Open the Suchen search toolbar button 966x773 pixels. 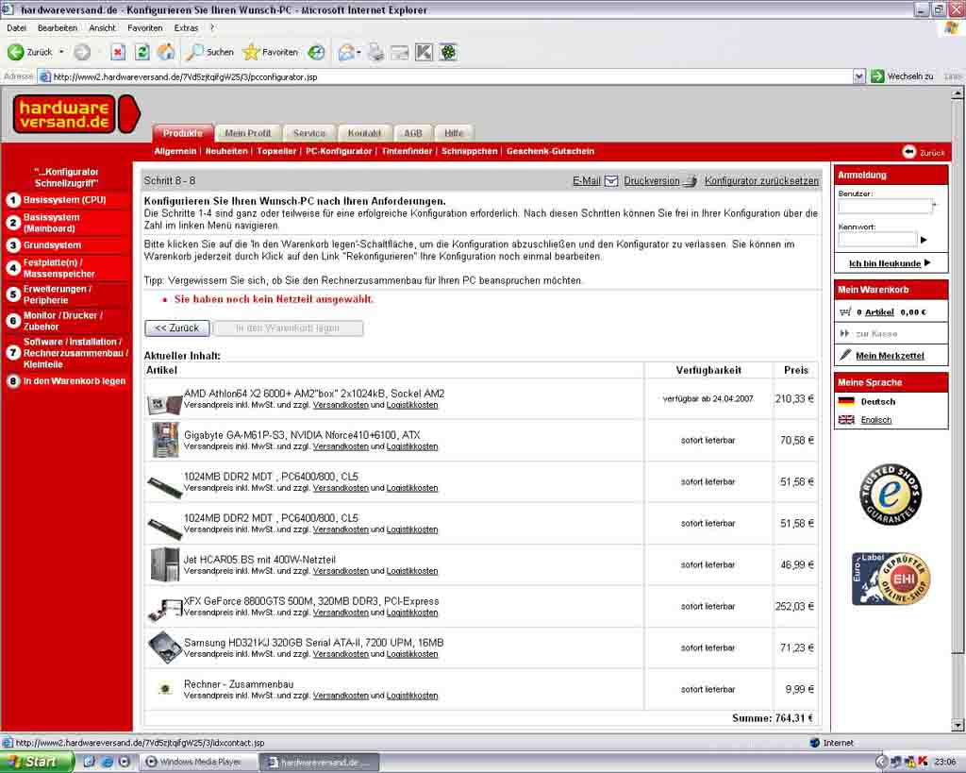click(210, 53)
